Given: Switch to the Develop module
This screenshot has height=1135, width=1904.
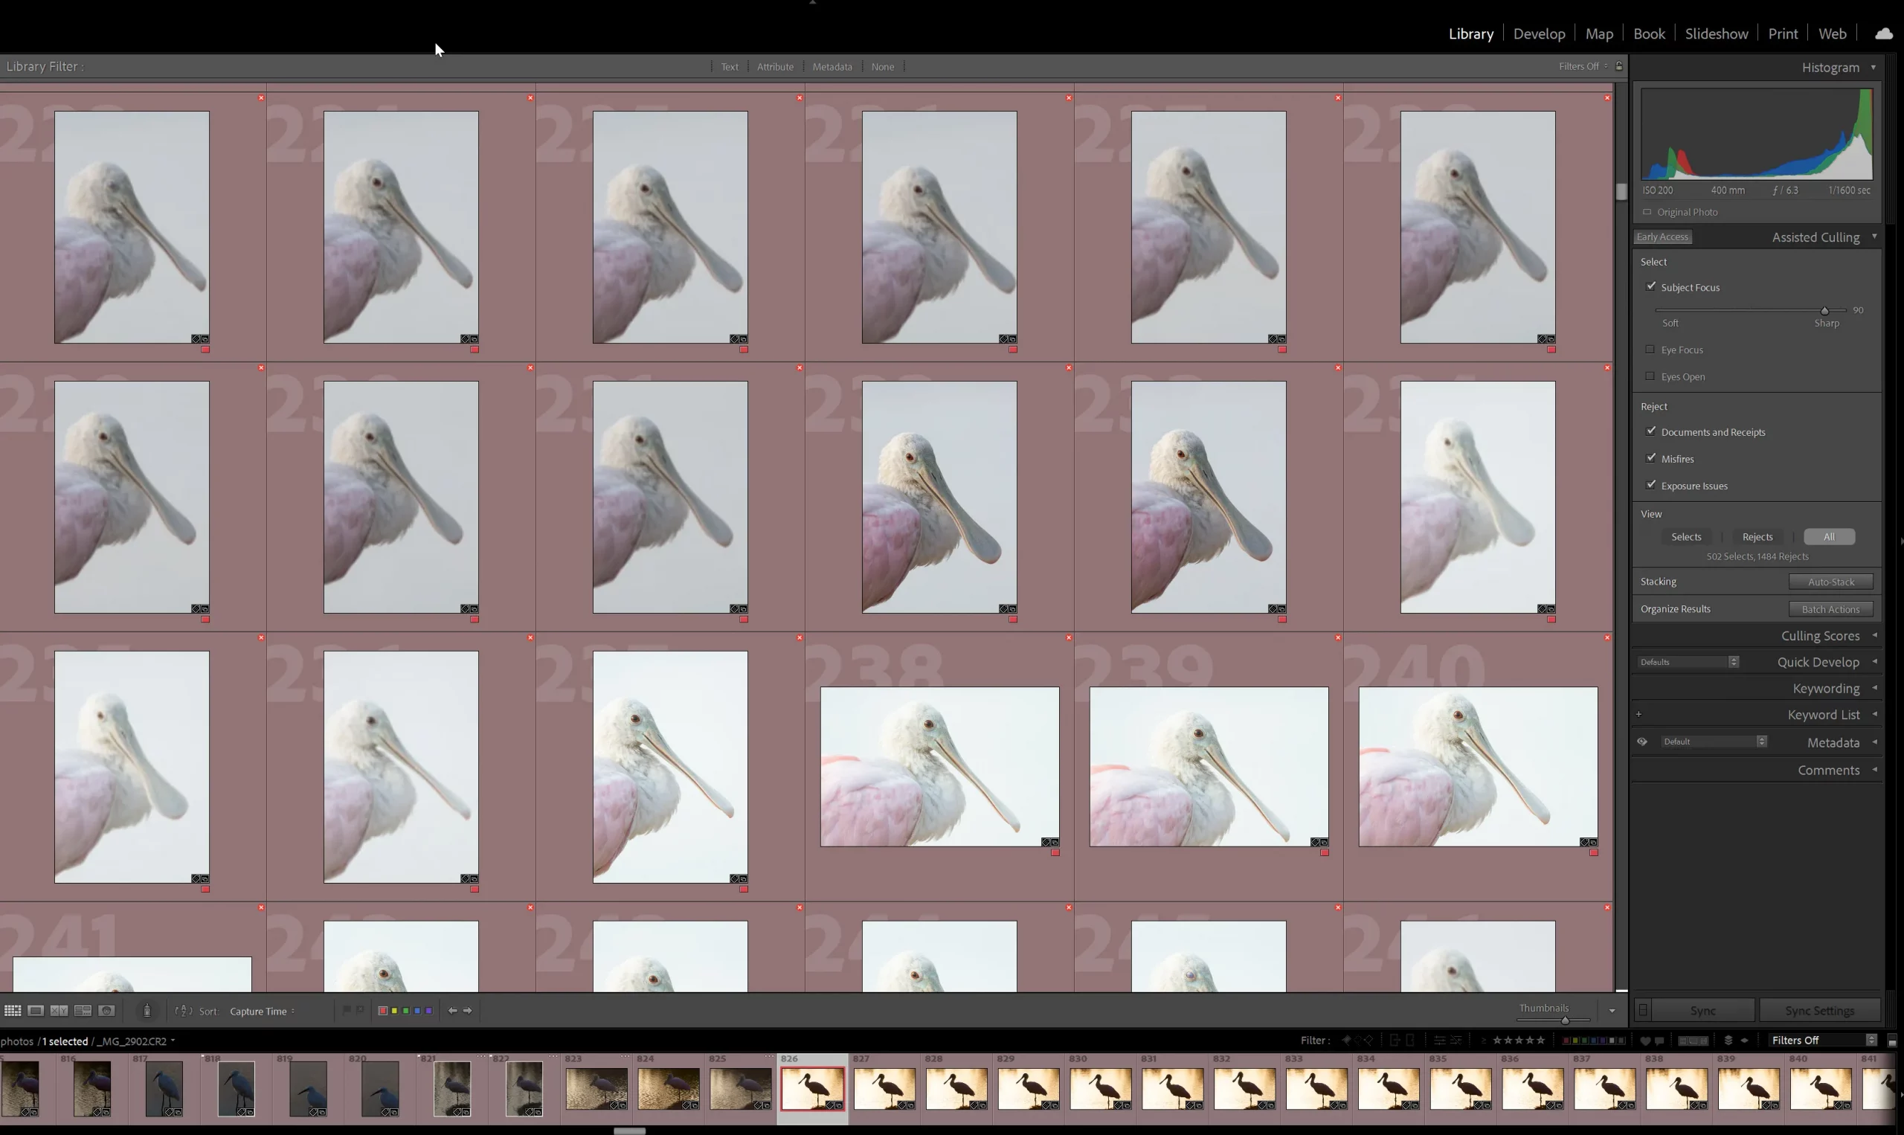Looking at the screenshot, I should (1539, 33).
